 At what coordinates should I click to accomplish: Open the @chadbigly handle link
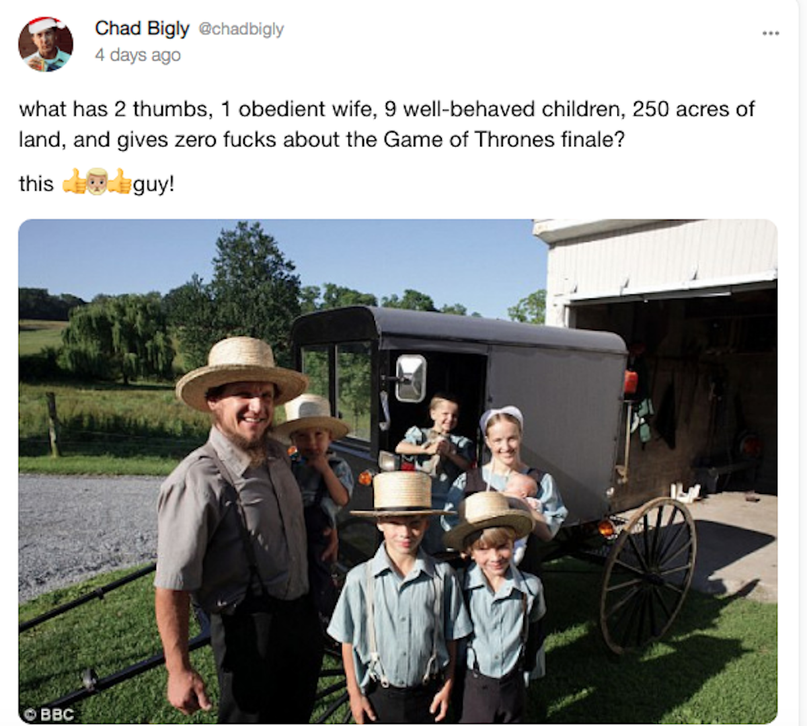241,29
